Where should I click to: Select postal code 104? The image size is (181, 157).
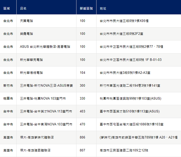pos(82,73)
